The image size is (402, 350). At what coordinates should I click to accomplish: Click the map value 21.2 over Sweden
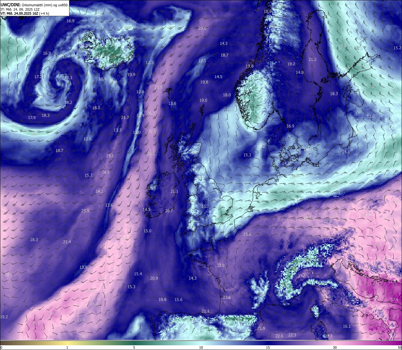point(312,59)
